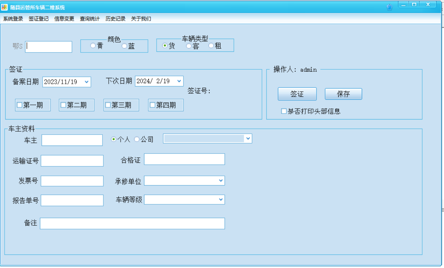This screenshot has width=444, height=268.
Task: Click the blue bottle icon in title bar
Action: click(390, 7)
